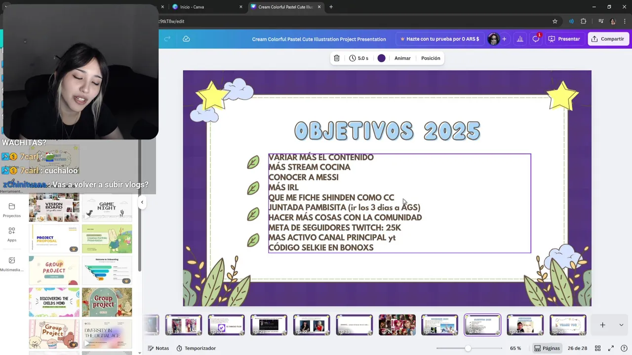Collapse the side panel with arrow

click(x=142, y=202)
